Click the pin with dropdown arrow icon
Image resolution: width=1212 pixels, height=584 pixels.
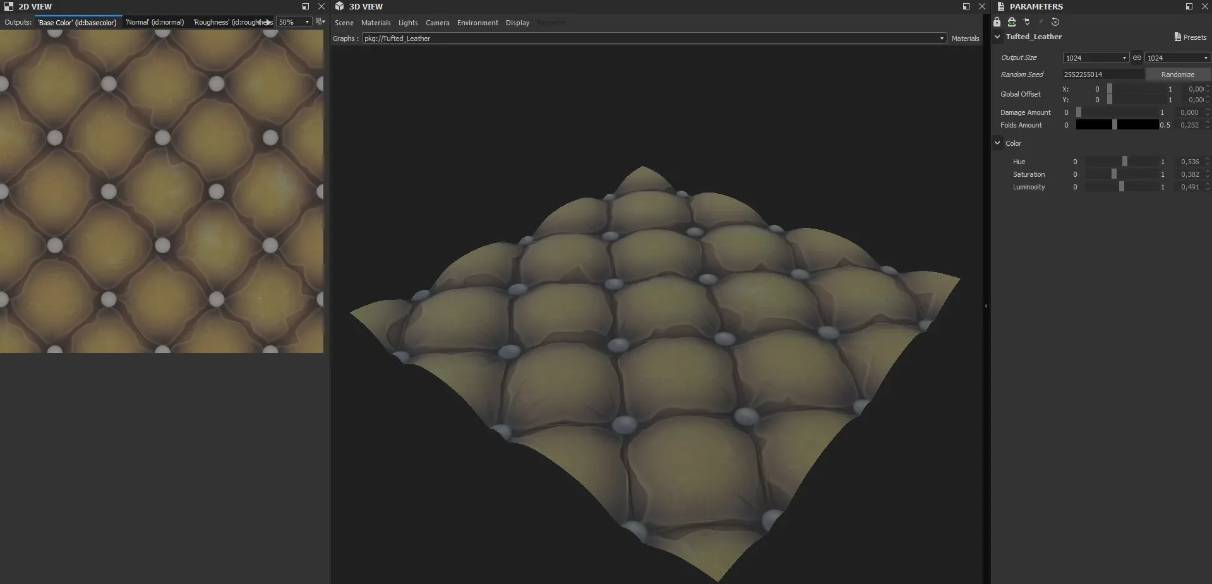(1027, 21)
